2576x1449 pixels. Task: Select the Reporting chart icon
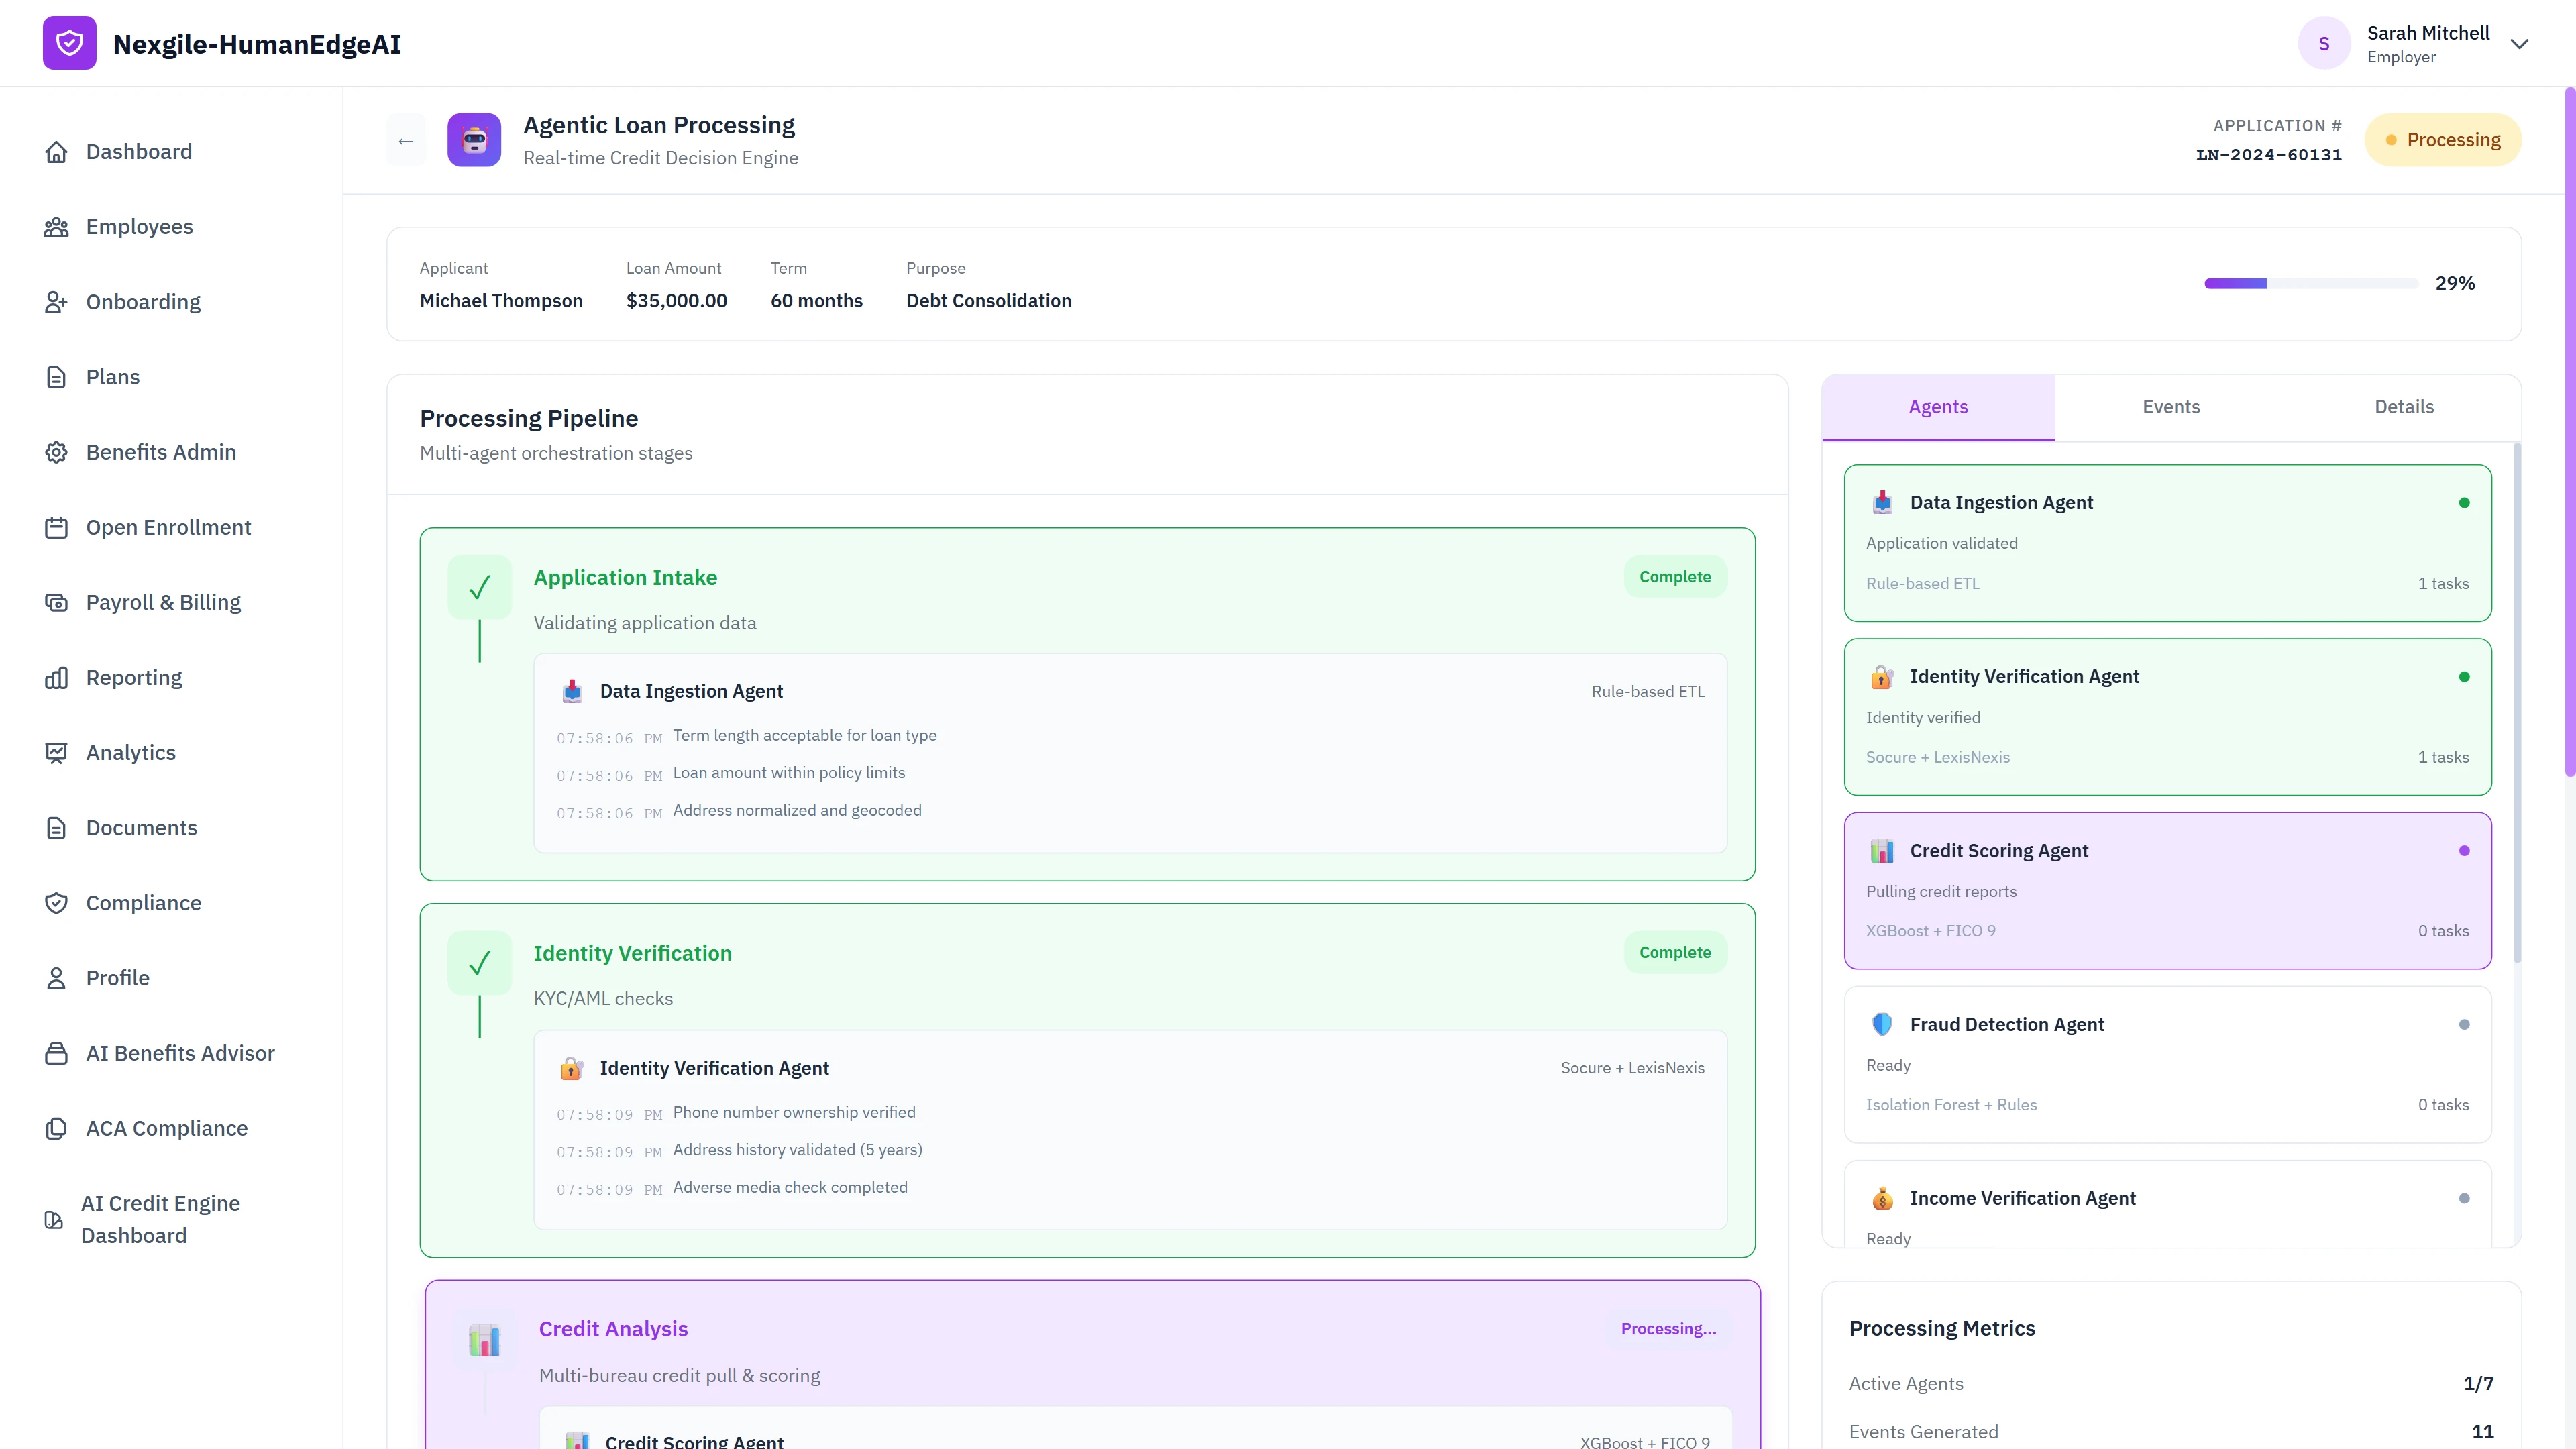tap(57, 677)
